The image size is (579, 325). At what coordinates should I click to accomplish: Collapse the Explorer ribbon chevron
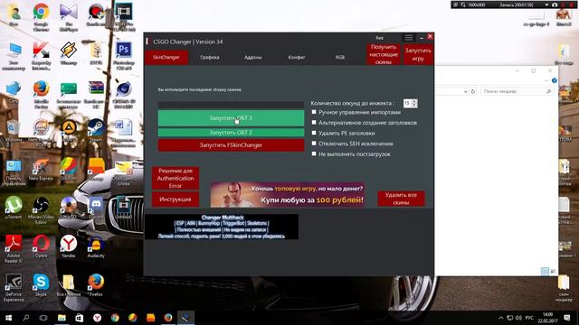click(x=546, y=80)
